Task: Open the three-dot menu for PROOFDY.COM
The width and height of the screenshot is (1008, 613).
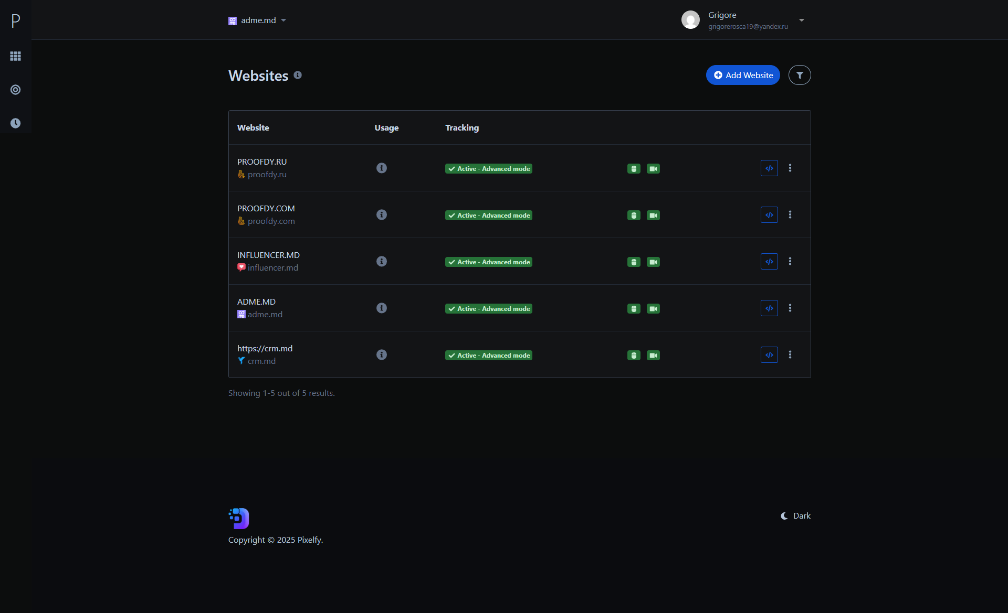Action: 790,214
